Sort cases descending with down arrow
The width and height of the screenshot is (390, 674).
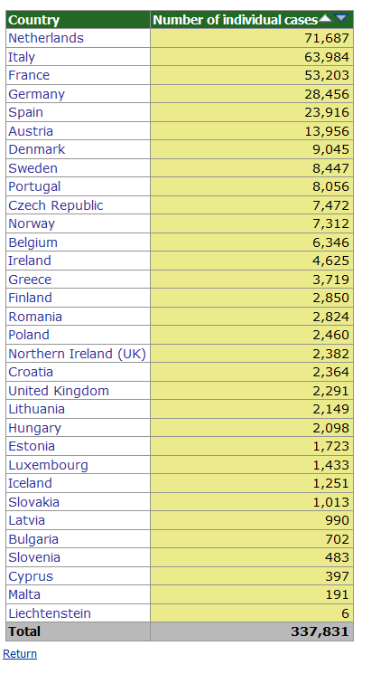340,18
